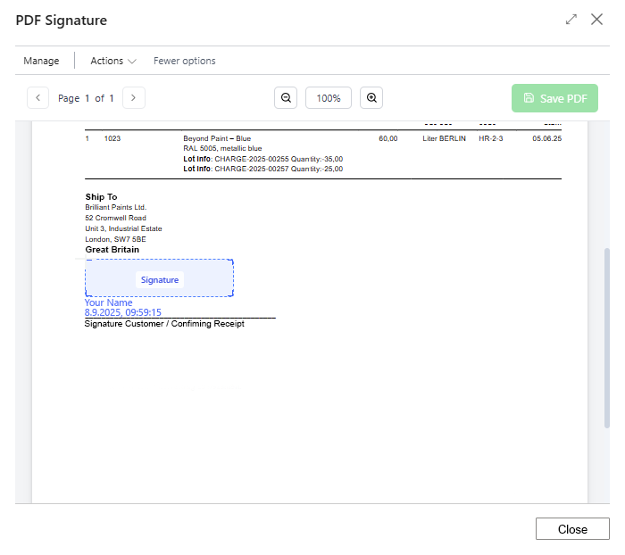Select the Your Name text field
The width and height of the screenshot is (625, 555).
pyautogui.click(x=108, y=302)
